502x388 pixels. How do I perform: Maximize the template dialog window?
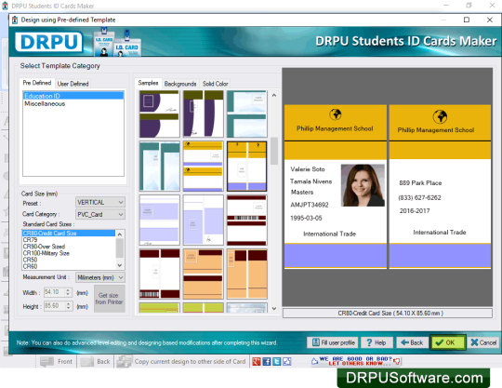click(467, 20)
